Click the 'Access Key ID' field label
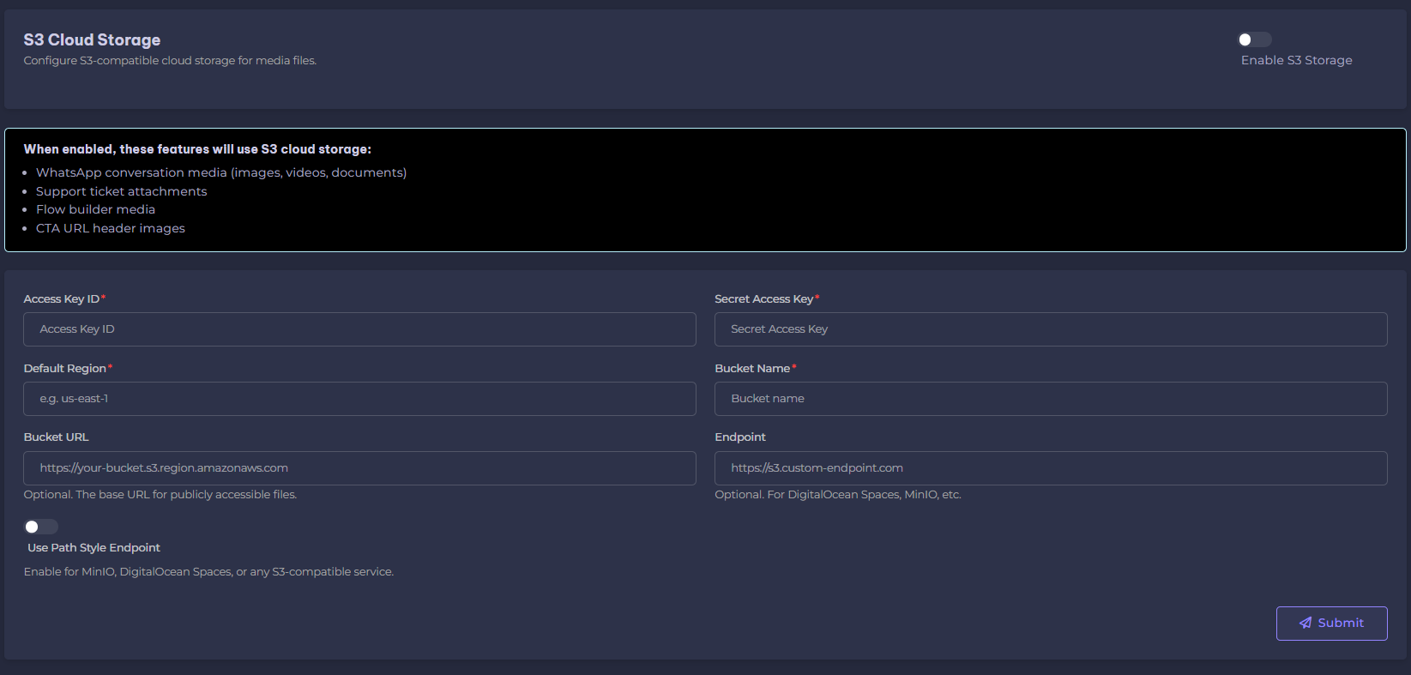 pos(62,299)
